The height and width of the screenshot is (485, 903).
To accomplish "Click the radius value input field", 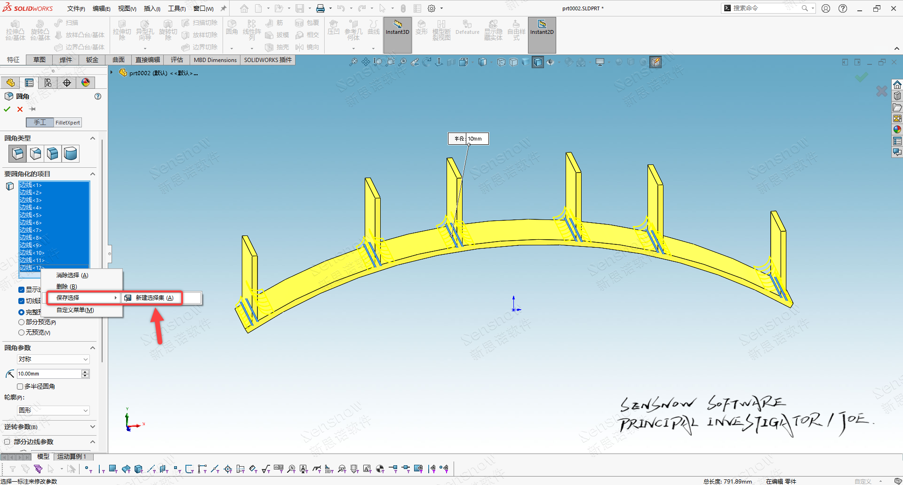I will click(x=49, y=374).
